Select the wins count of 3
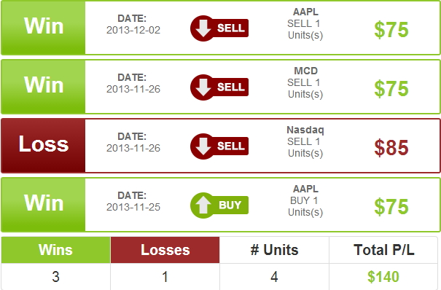The image size is (441, 290). point(55,277)
